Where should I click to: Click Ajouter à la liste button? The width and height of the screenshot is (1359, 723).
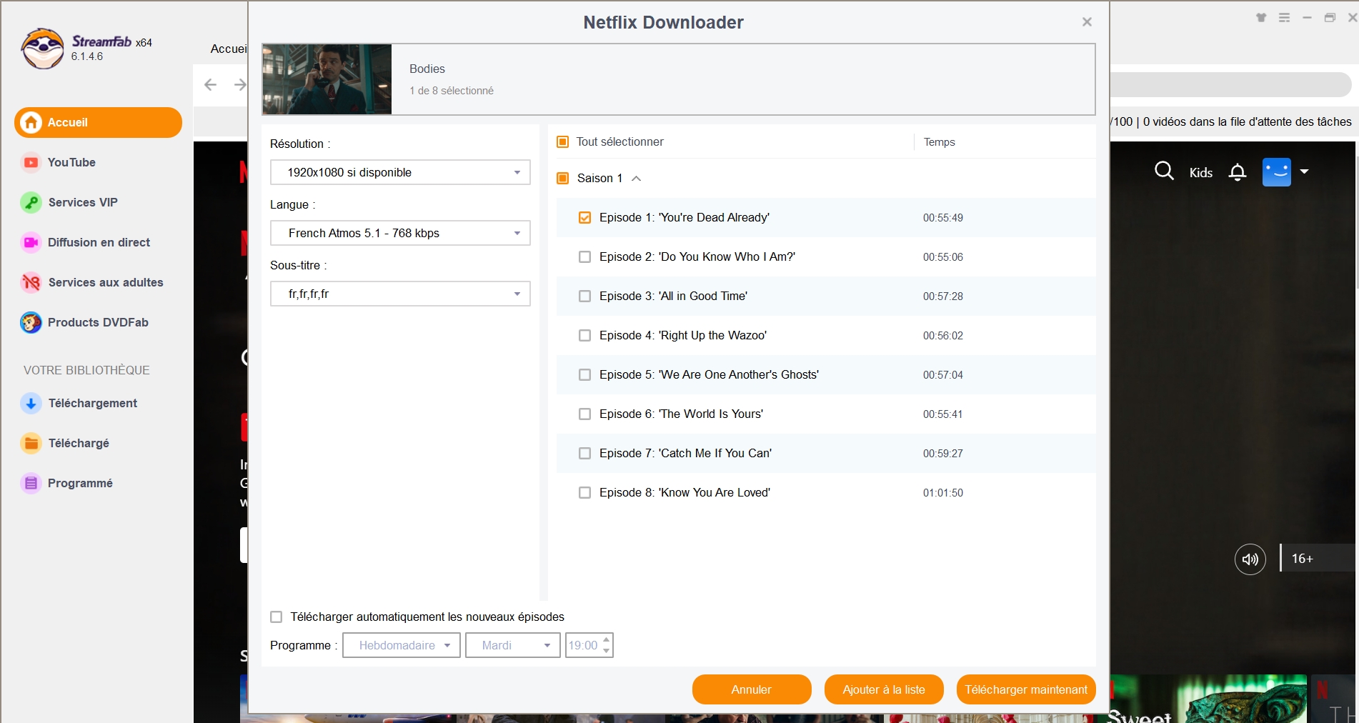[884, 689]
